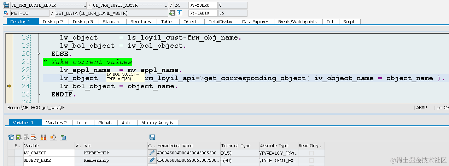Click the METHOD event type field

point(30,13)
